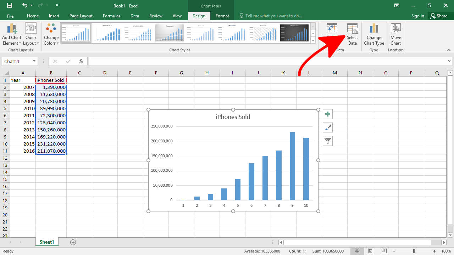Click the zoom slider handle
The height and width of the screenshot is (255, 454).
pos(414,251)
